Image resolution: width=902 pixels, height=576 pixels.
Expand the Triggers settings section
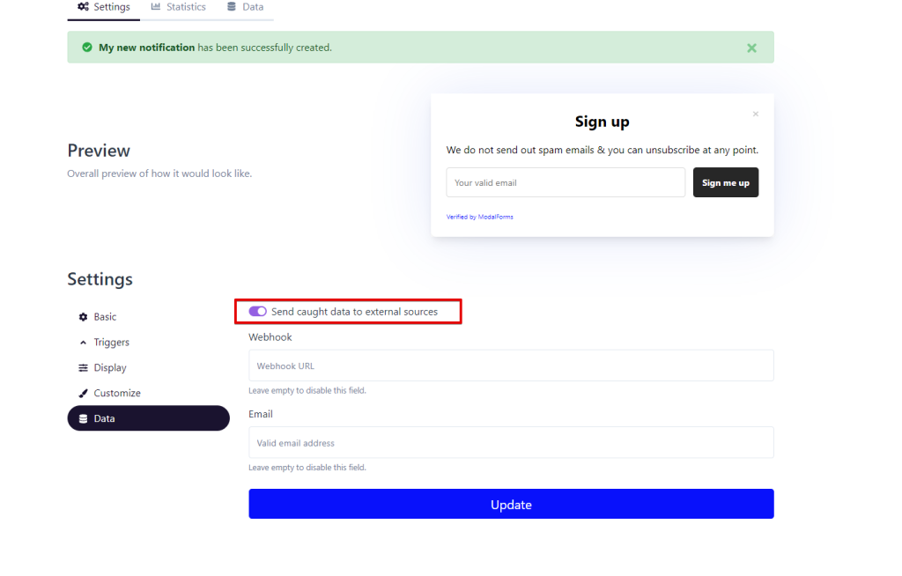[111, 343]
